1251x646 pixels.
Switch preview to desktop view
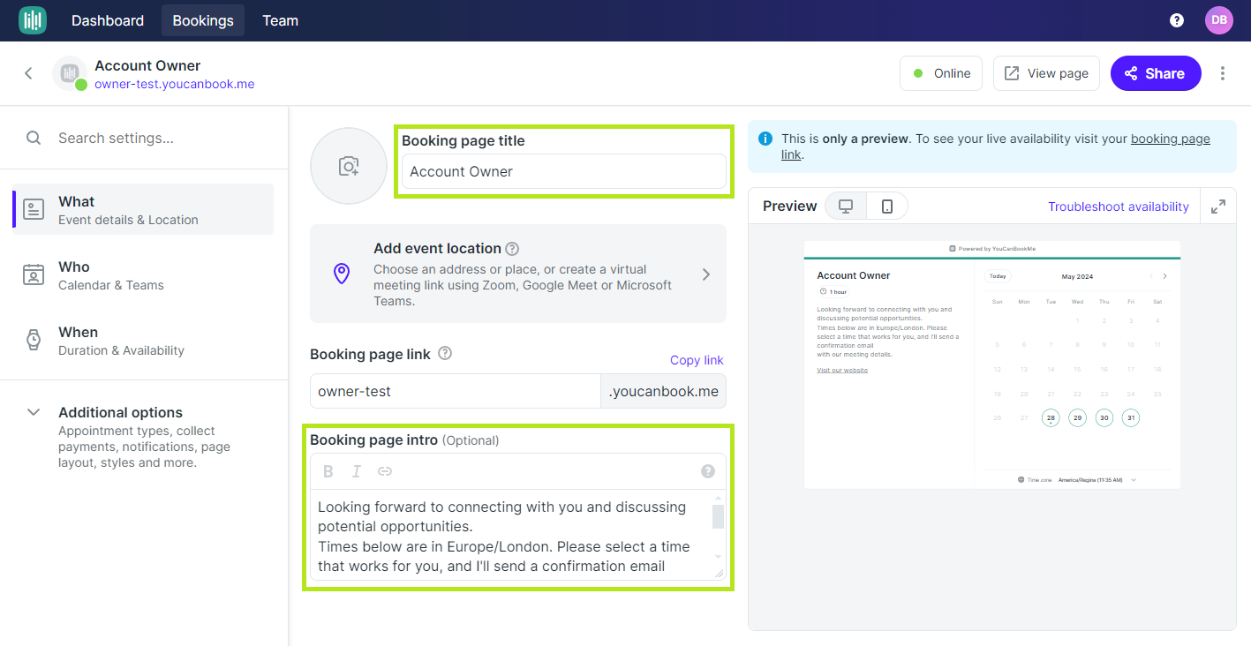(846, 207)
